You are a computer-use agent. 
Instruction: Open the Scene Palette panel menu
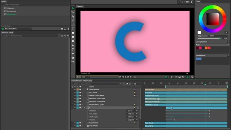(228, 56)
